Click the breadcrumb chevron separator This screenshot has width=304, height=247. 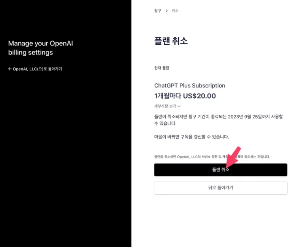tap(166, 11)
